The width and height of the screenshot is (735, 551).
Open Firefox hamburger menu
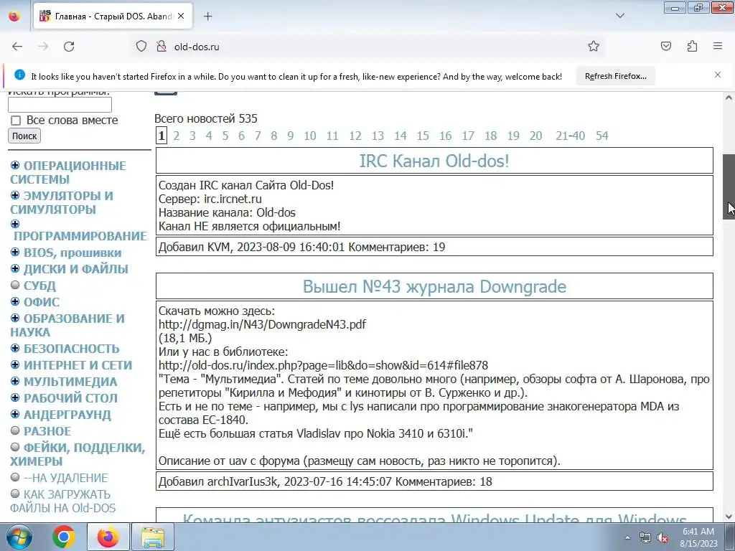(717, 46)
